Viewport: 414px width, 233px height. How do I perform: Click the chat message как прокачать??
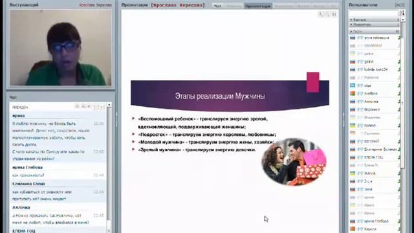click(x=28, y=175)
